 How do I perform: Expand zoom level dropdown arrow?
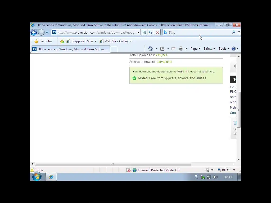pyautogui.click(x=234, y=170)
